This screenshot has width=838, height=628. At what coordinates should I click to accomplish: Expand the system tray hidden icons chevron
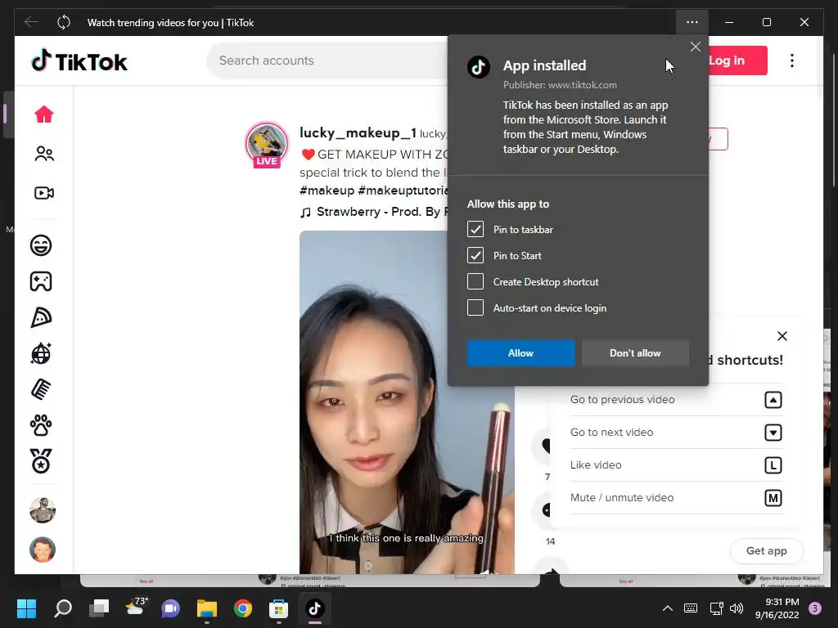point(667,608)
